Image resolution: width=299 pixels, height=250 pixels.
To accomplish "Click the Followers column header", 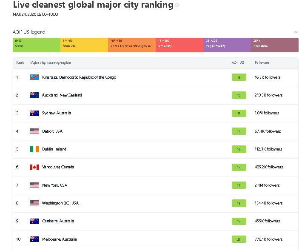I will pos(262,63).
